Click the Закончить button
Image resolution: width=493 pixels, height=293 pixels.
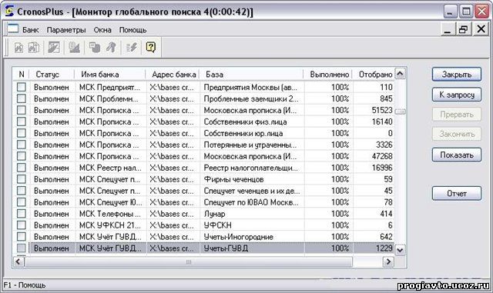click(x=457, y=134)
